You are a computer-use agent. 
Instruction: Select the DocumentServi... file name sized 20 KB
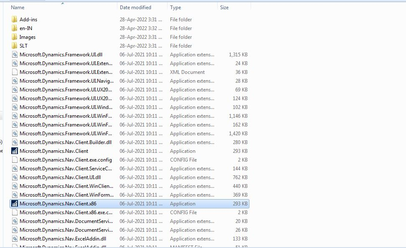(x=66, y=221)
